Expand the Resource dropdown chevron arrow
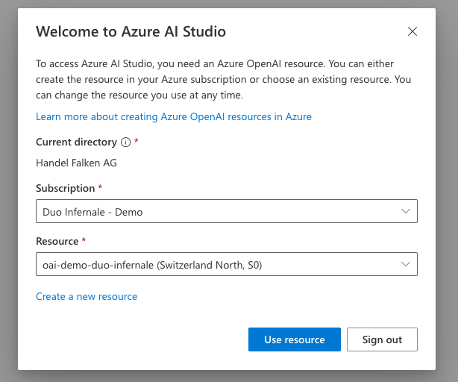The height and width of the screenshot is (382, 458). (x=406, y=264)
